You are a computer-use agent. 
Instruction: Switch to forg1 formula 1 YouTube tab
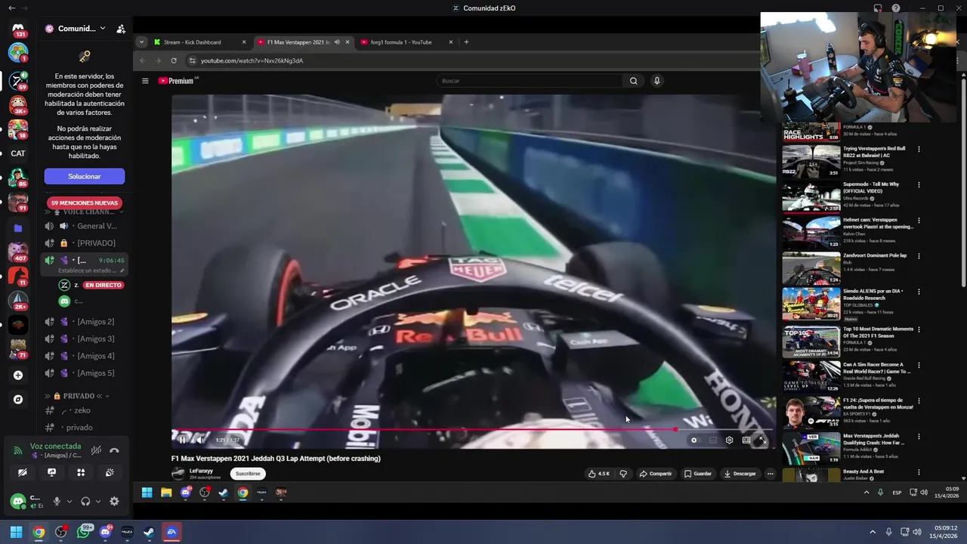click(406, 42)
